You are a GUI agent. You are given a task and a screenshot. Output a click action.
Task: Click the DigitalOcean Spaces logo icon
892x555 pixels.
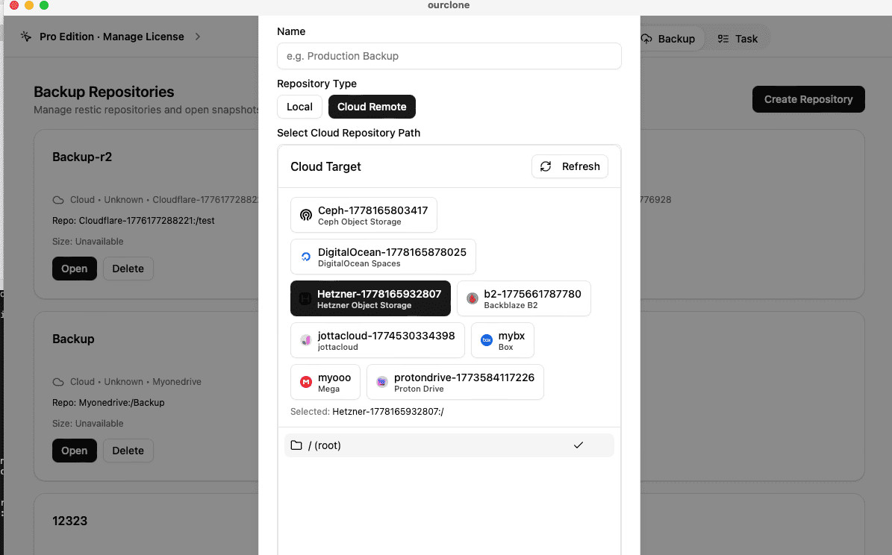click(306, 257)
